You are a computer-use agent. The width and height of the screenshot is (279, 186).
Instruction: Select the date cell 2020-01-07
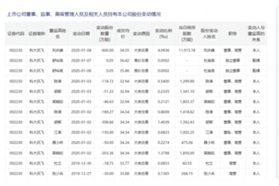(x=81, y=61)
